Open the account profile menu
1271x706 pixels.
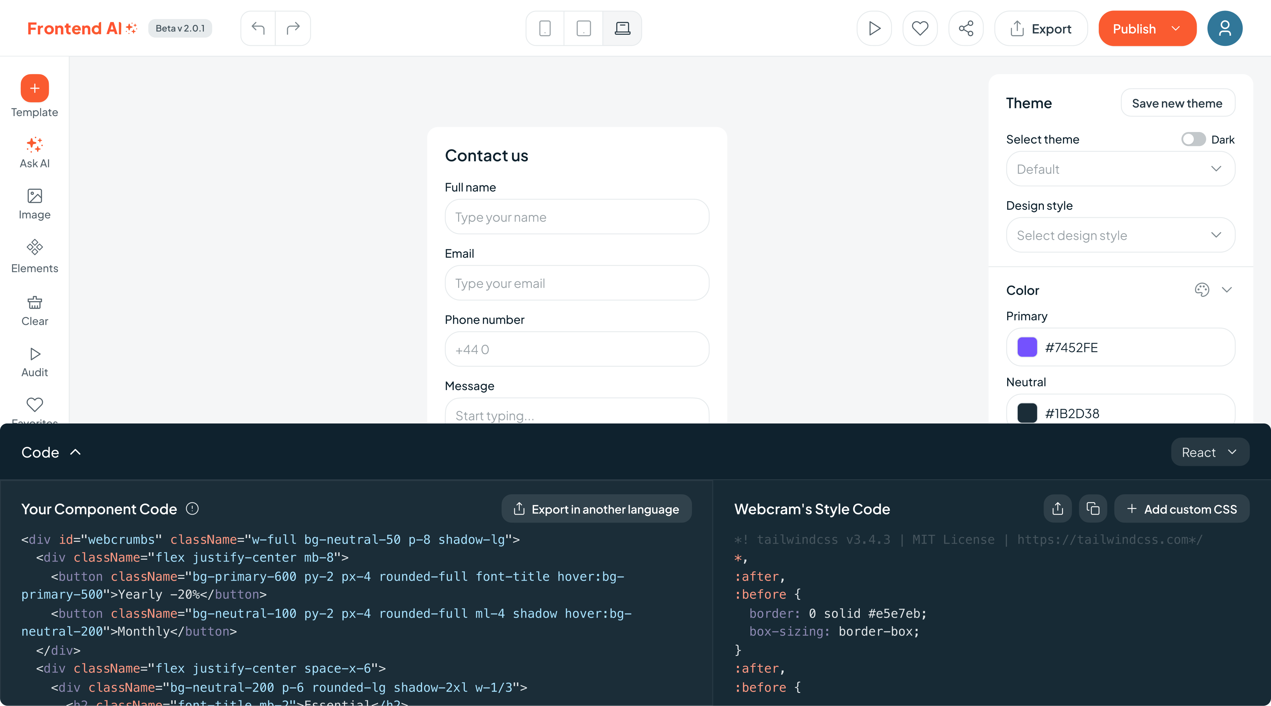click(x=1225, y=28)
